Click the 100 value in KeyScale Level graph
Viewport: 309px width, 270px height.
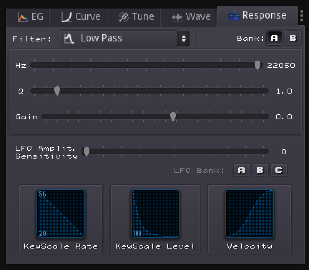tap(137, 234)
